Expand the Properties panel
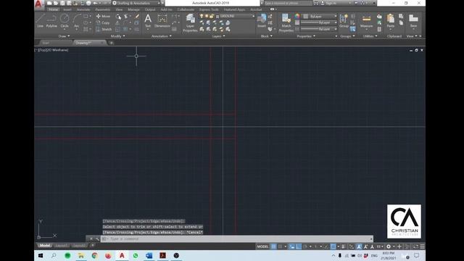The height and width of the screenshot is (261, 464). tap(306, 36)
